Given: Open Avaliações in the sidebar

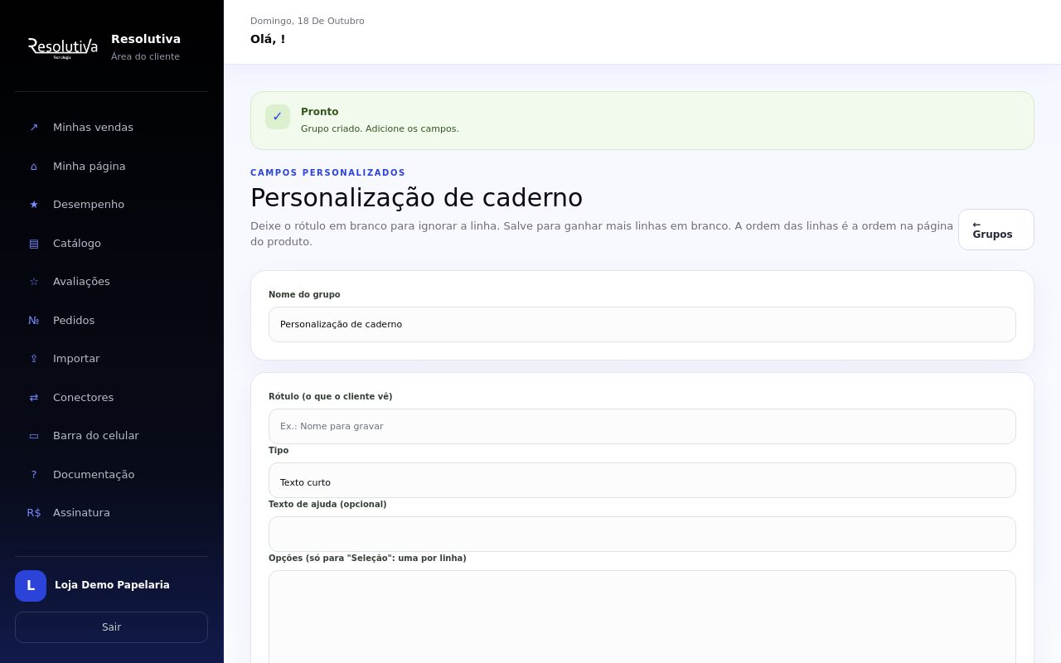Looking at the screenshot, I should tap(111, 282).
